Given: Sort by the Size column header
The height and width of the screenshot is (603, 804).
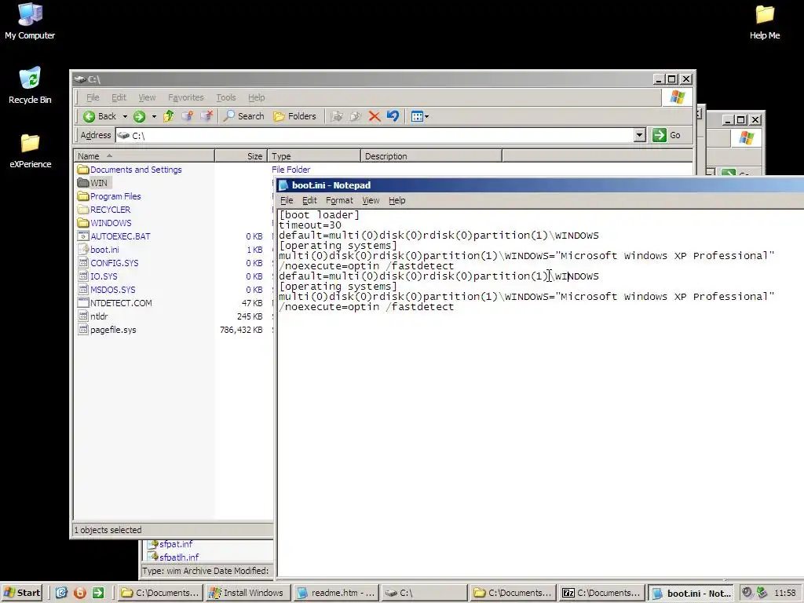Looking at the screenshot, I should click(241, 156).
